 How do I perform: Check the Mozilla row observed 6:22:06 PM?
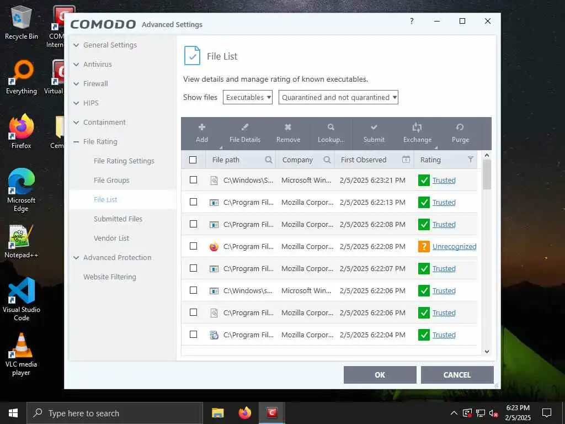click(194, 312)
